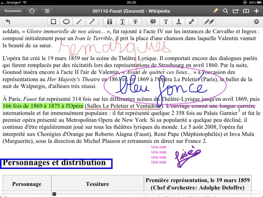The image size is (263, 197).
Task: Tap the plus button to add
Action: [257, 11]
